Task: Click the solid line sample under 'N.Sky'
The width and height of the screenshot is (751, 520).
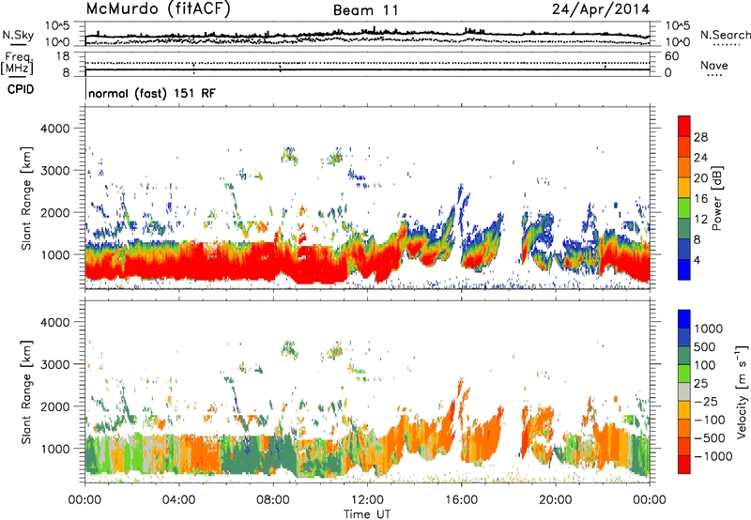Action: pos(18,44)
